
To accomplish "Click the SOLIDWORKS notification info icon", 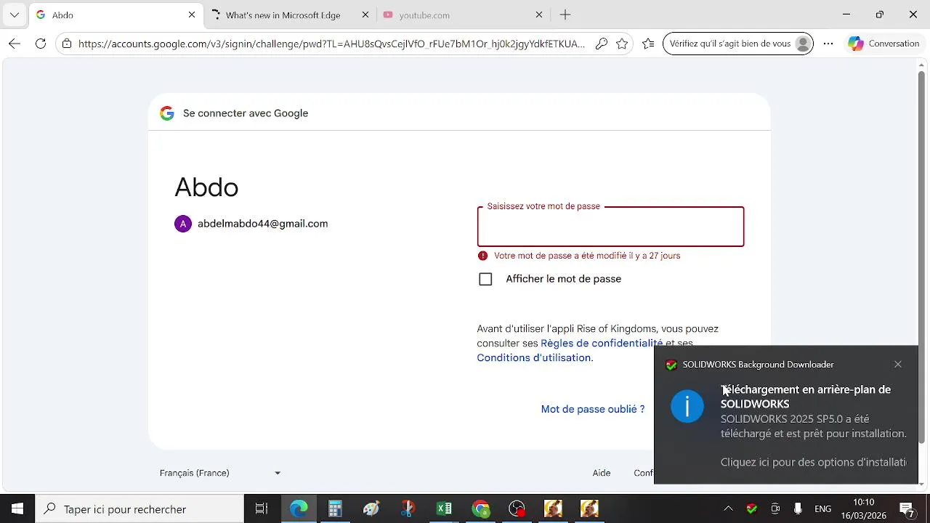I will click(687, 406).
